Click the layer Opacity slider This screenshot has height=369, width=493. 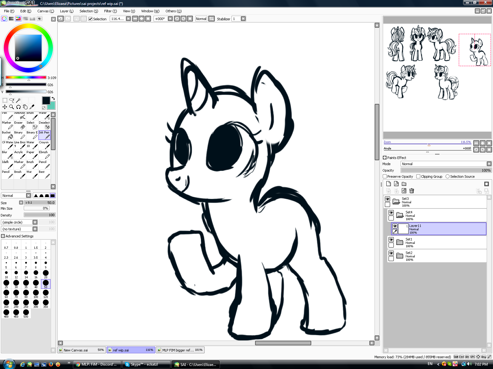[446, 170]
